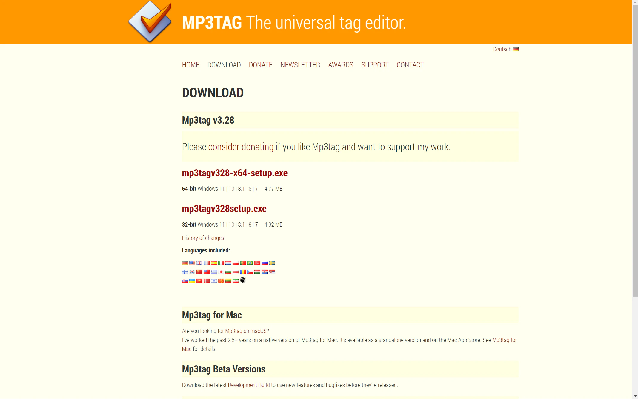Viewport: 638px width, 399px height.
Task: Click the Japanese flag icon
Action: click(x=221, y=272)
